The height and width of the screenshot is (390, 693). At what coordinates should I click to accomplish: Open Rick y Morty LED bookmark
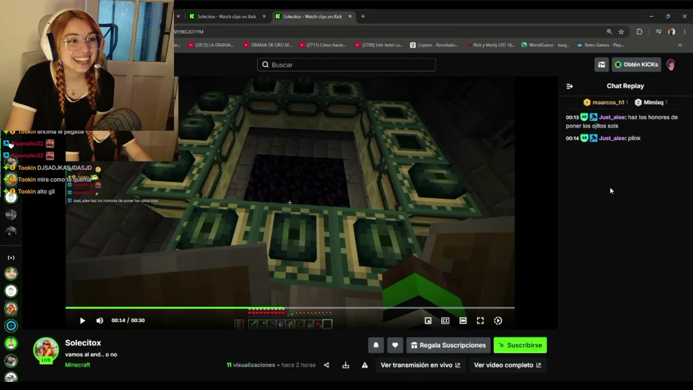click(x=490, y=45)
